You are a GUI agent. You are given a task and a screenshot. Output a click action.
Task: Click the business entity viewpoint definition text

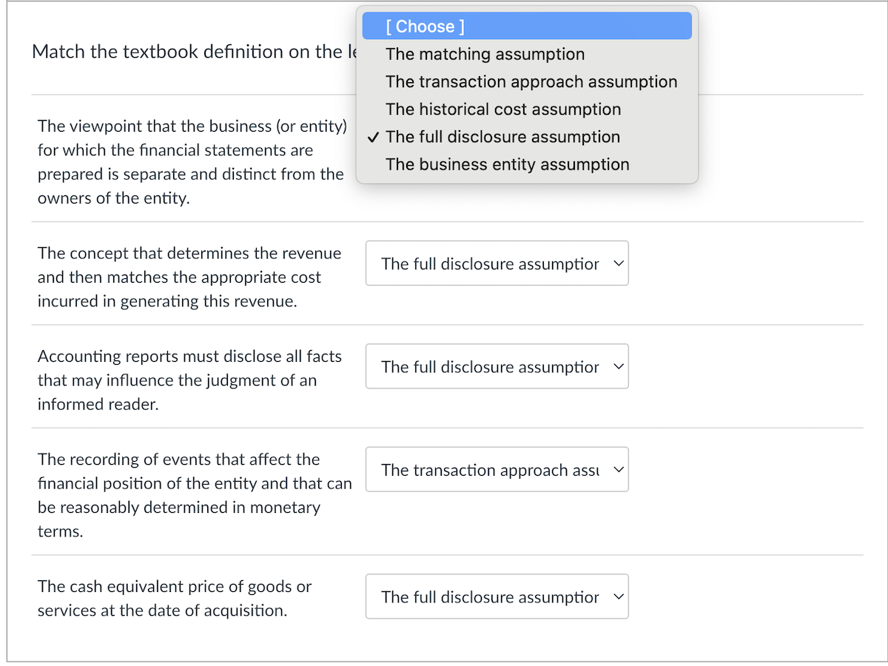click(x=191, y=162)
